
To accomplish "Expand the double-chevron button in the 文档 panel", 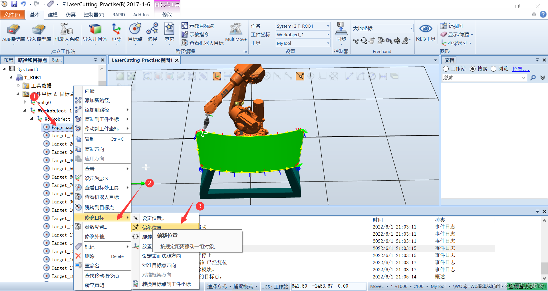I will coord(543,78).
